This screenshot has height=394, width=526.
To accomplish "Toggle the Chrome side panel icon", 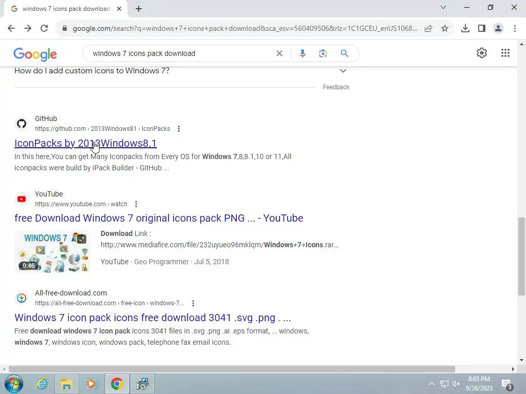I will tap(482, 29).
